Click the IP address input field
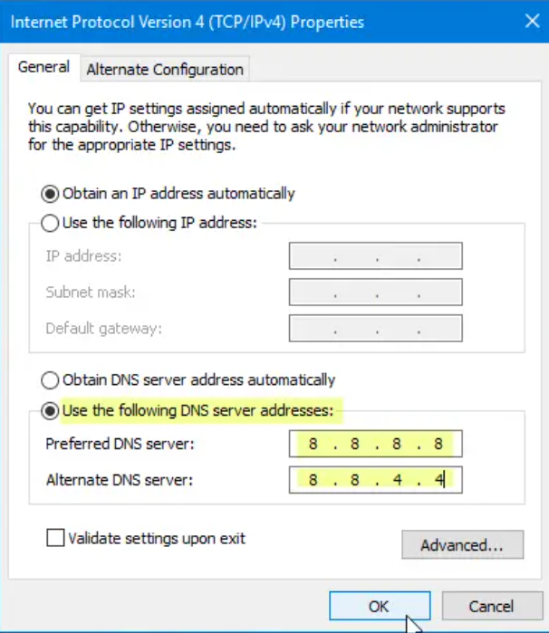Viewport: 549px width, 633px height. tap(375, 256)
